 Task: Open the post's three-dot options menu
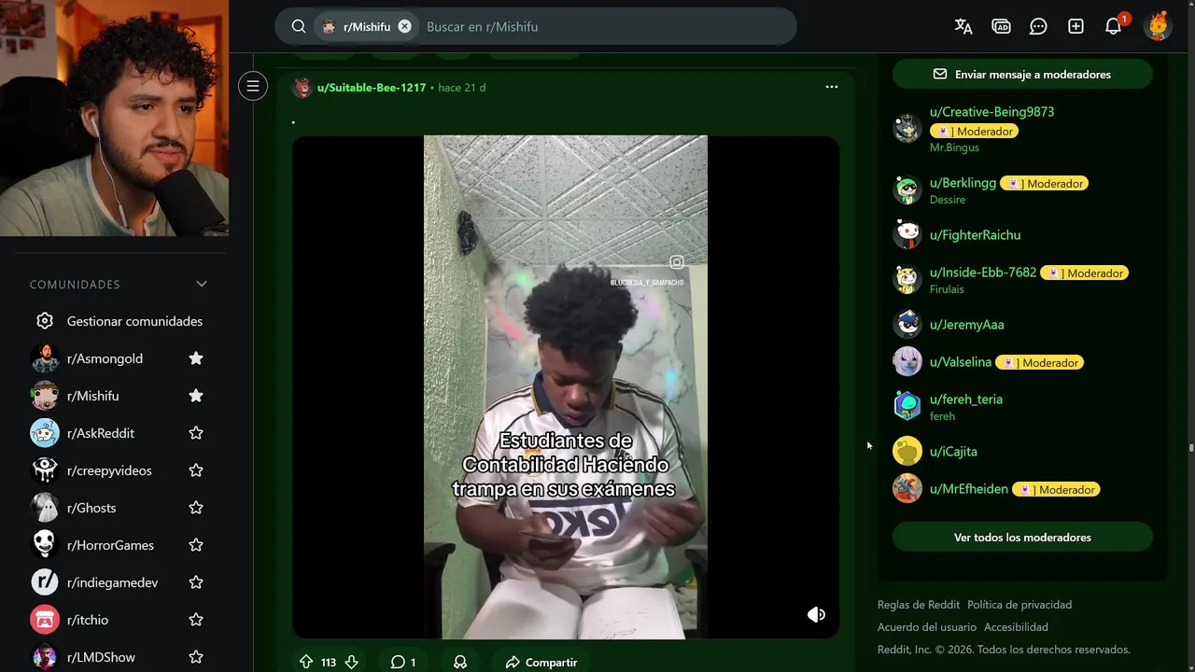[832, 87]
